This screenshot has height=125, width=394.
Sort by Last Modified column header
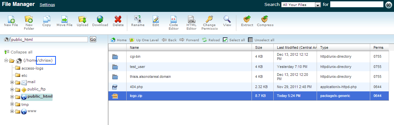click(x=295, y=47)
